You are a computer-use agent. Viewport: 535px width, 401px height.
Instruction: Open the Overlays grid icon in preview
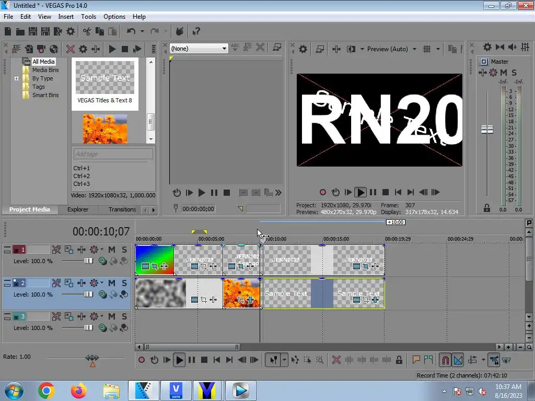[x=427, y=49]
